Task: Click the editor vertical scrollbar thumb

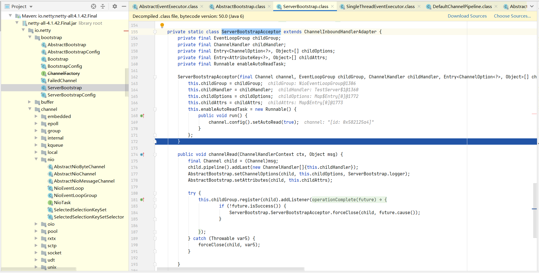Action: 535,210
